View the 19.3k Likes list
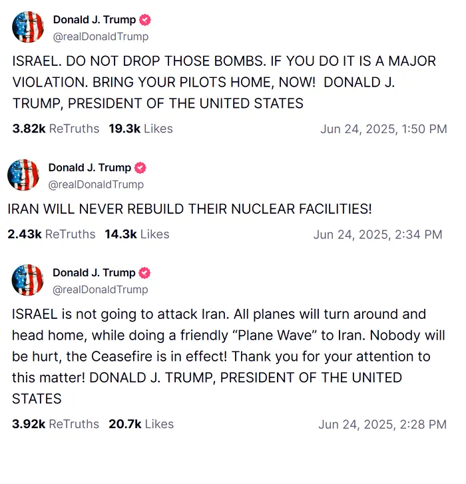This screenshot has width=466, height=484. coord(140,128)
